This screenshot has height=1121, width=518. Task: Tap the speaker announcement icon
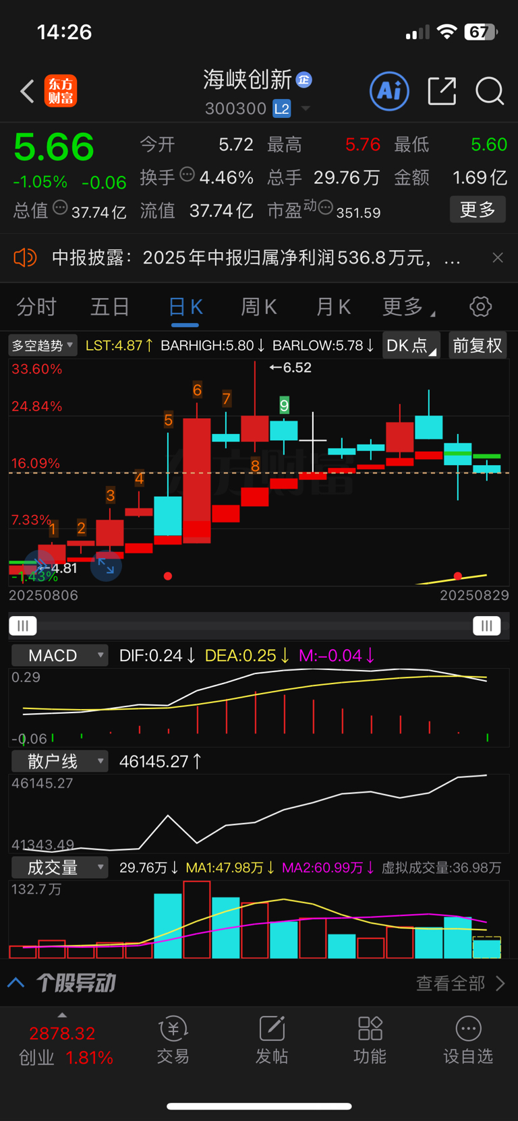(26, 257)
